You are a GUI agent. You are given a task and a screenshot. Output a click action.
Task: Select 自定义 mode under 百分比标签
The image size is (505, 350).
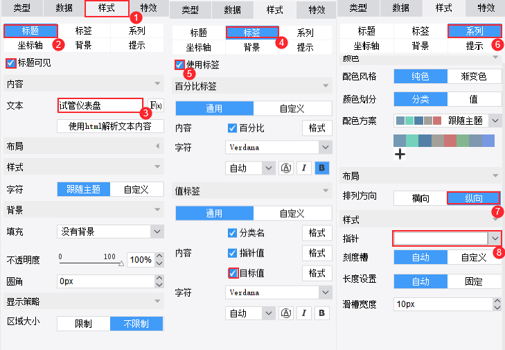292,108
